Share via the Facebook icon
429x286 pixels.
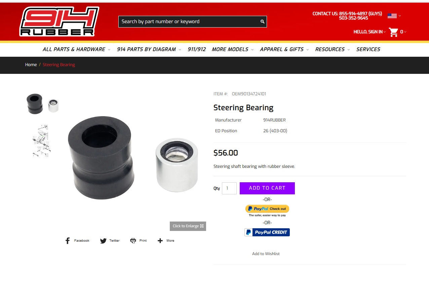point(68,241)
